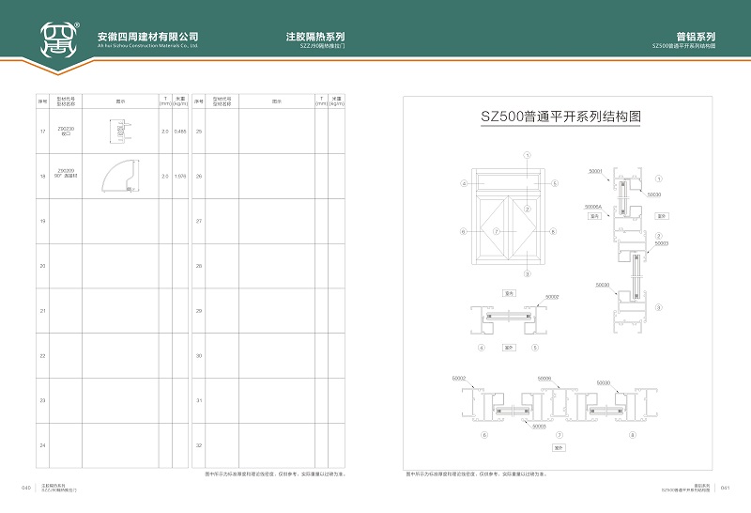This screenshot has width=751, height=513.
Task: Select row 17 number cell
Action: point(42,132)
